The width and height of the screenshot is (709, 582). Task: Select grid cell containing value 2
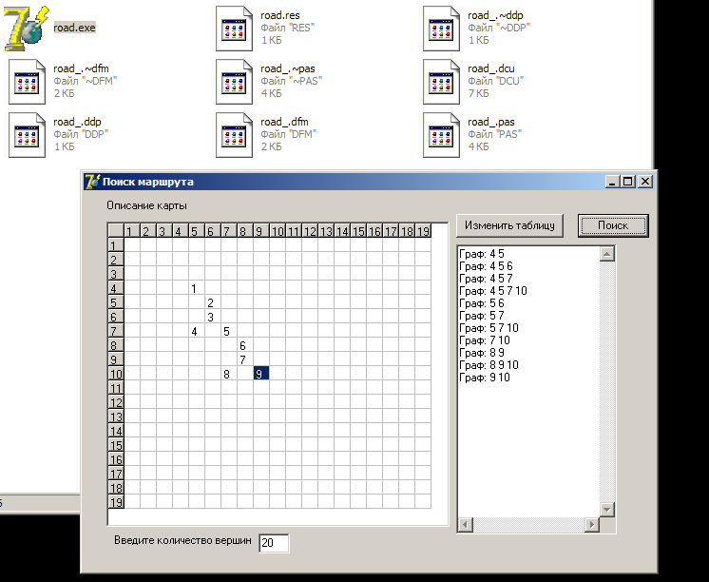[x=213, y=302]
